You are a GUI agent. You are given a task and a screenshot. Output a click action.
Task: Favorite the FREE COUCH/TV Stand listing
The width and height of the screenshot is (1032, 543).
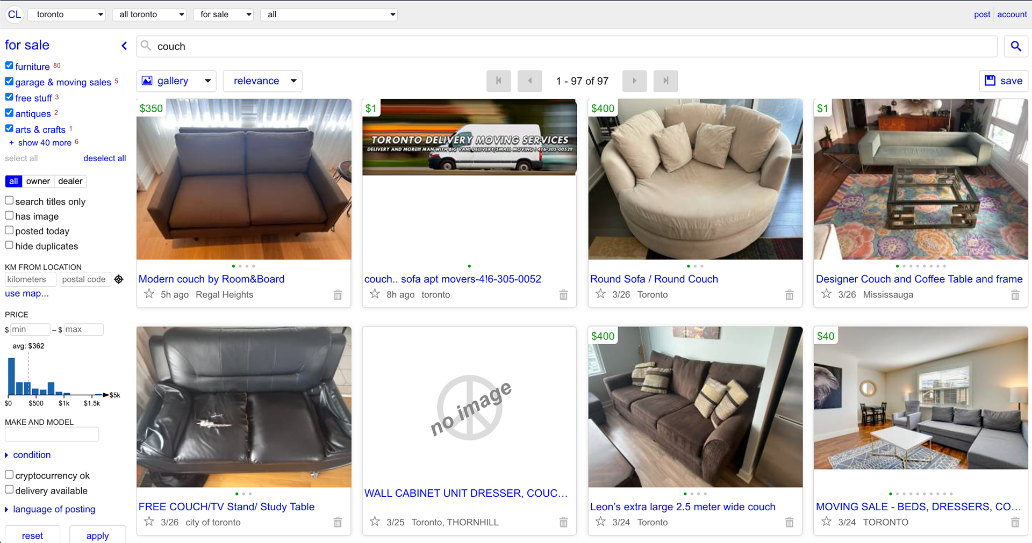click(149, 522)
